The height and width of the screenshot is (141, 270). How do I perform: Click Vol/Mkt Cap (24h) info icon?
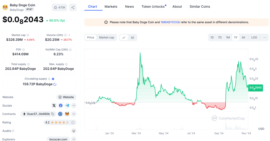[x=70, y=50]
